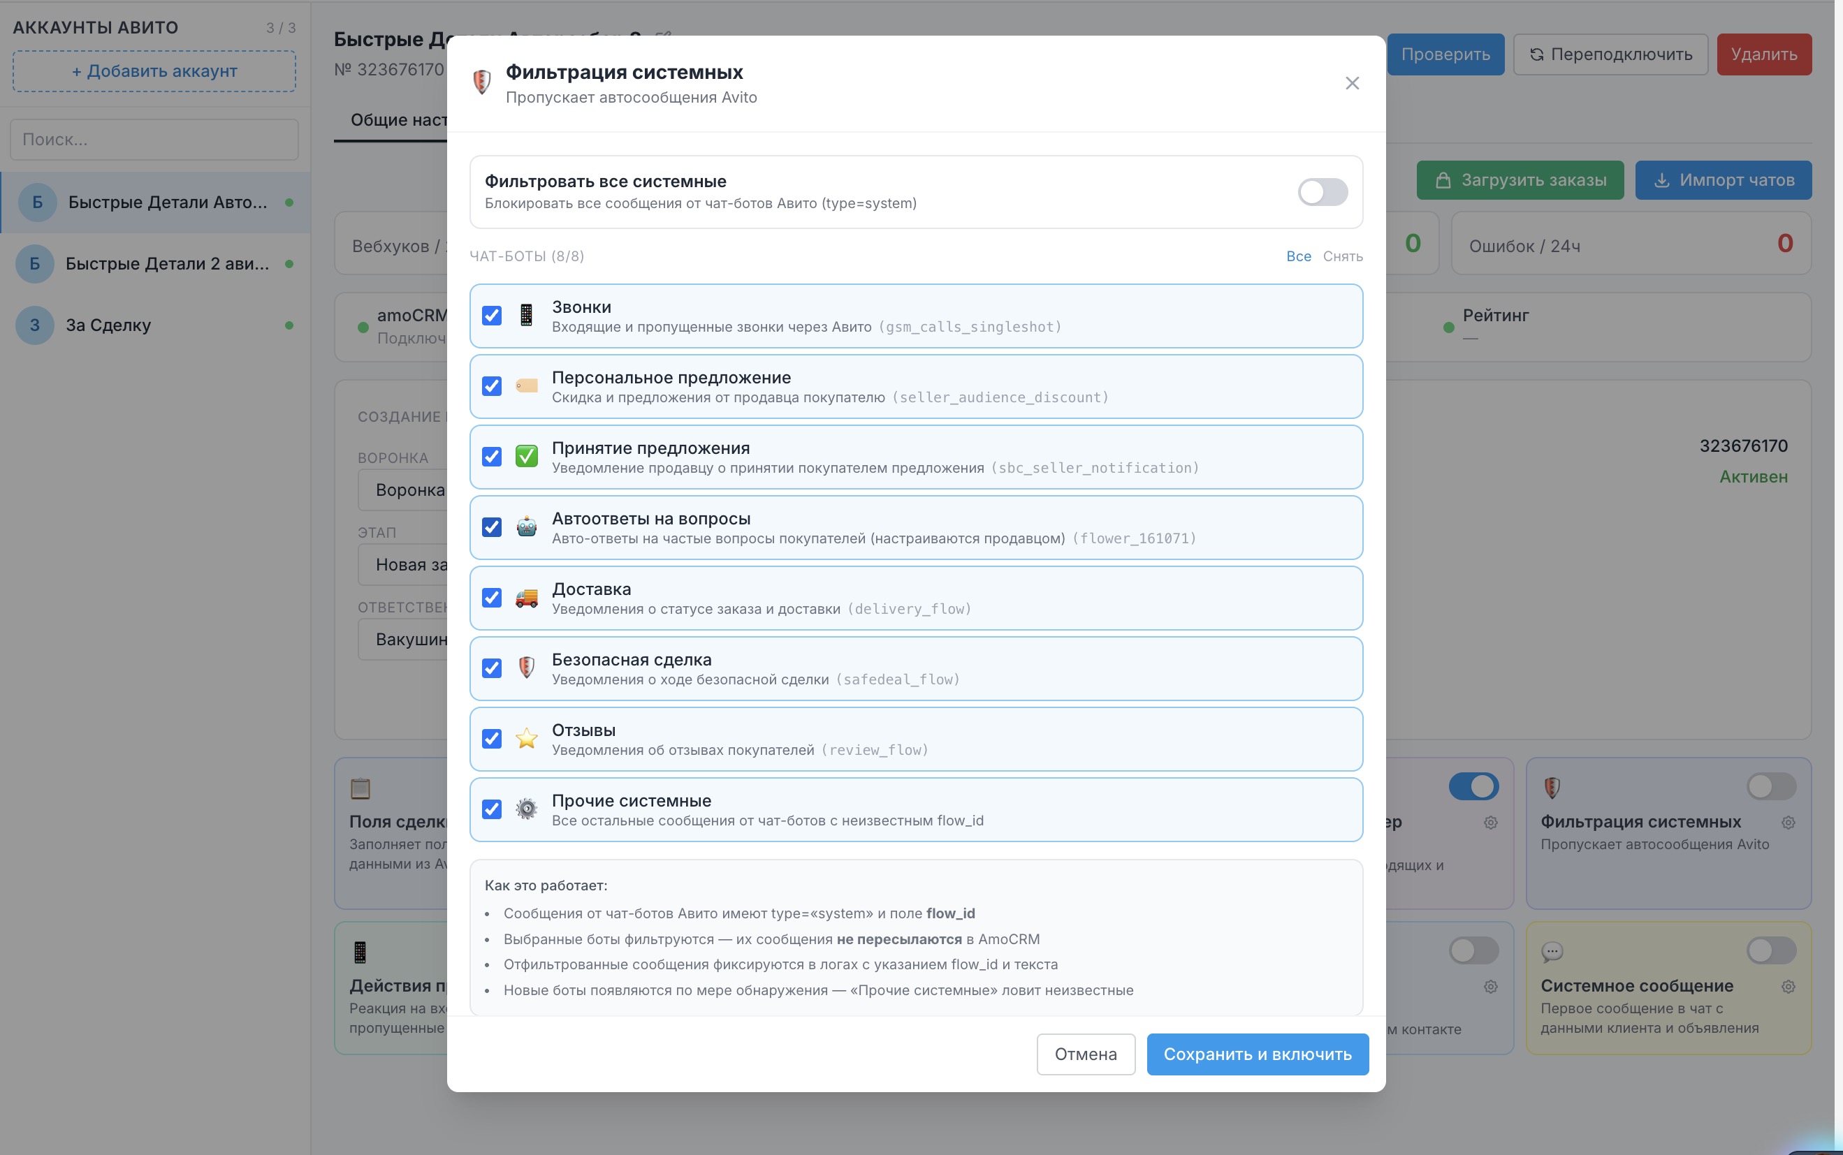1843x1155 pixels.
Task: Click clipboard icon on Поля сделки card
Action: pos(360,788)
